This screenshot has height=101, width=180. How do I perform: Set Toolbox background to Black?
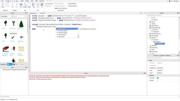point(16,64)
